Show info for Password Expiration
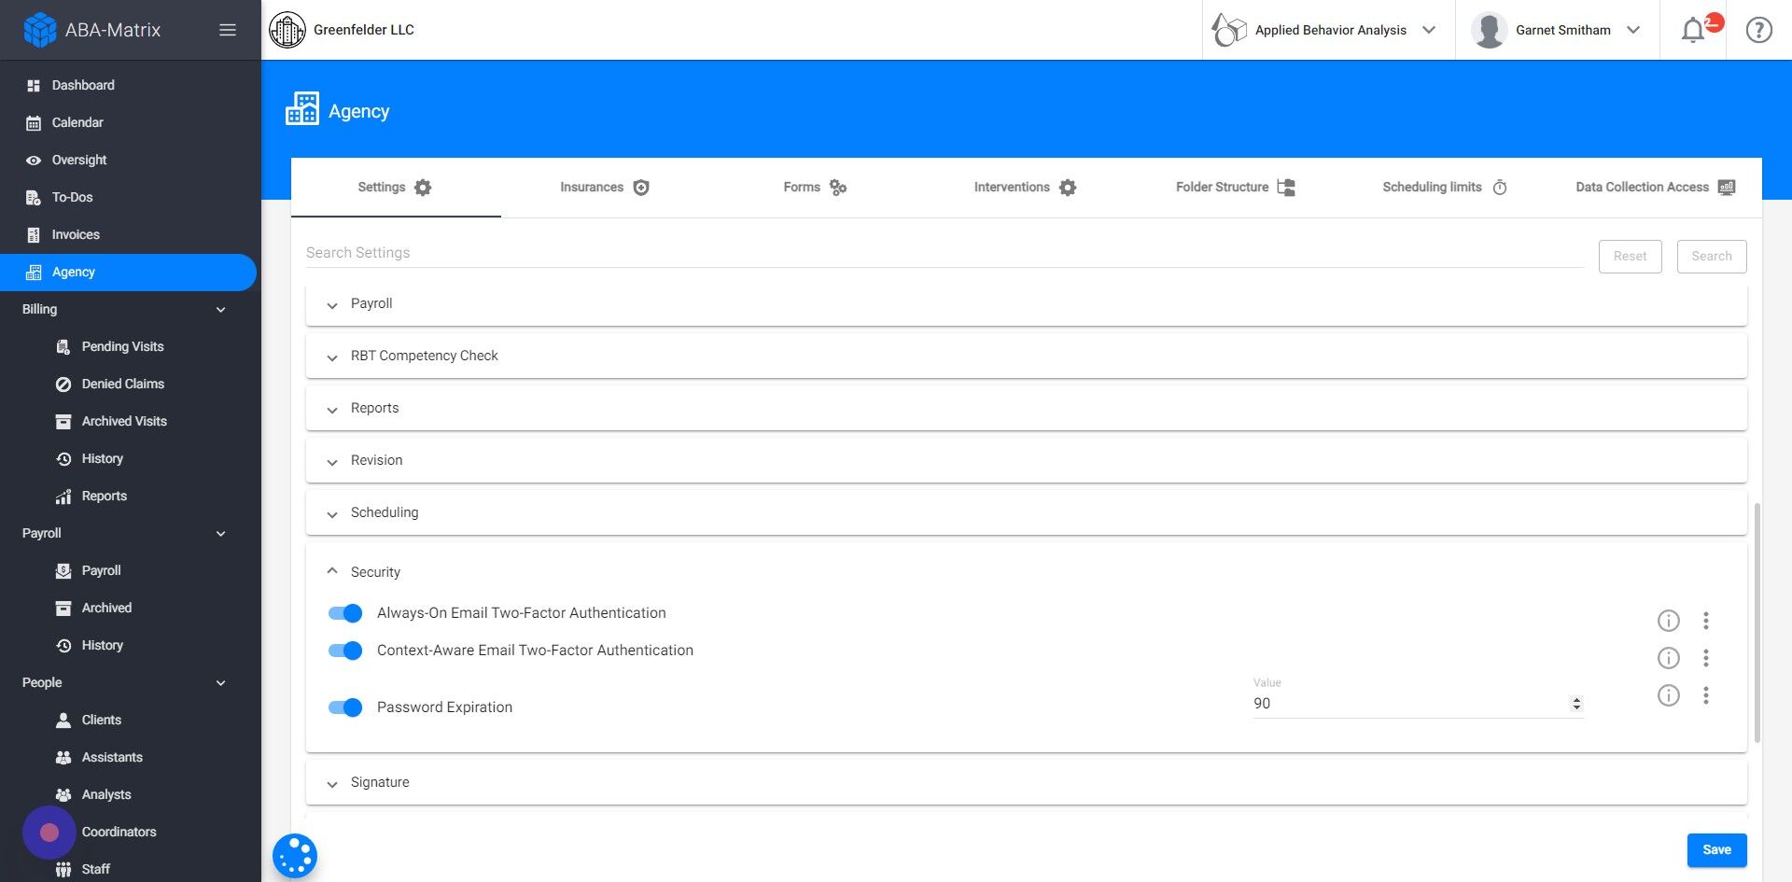 coord(1668,695)
